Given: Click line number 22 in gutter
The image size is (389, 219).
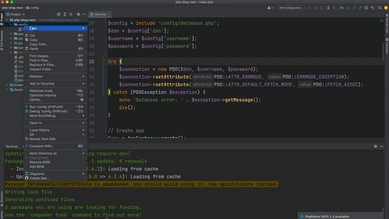Looking at the screenshot, I should point(91,61).
